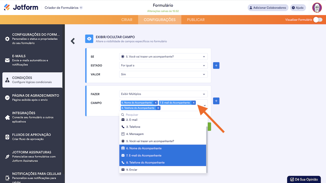Image resolution: width=326 pixels, height=183 pixels.
Task: Click the back arrow beside conditions panel
Action: [73, 41]
